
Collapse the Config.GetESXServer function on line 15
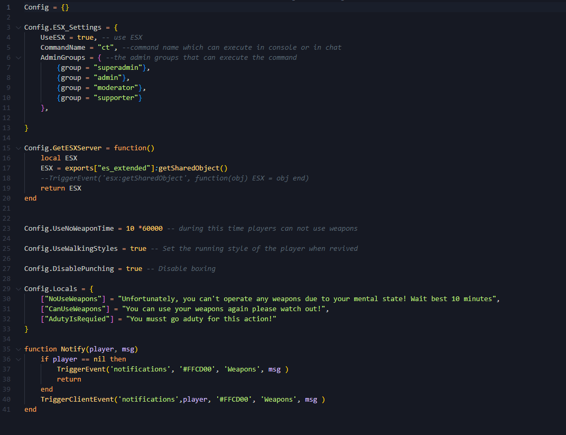point(18,148)
